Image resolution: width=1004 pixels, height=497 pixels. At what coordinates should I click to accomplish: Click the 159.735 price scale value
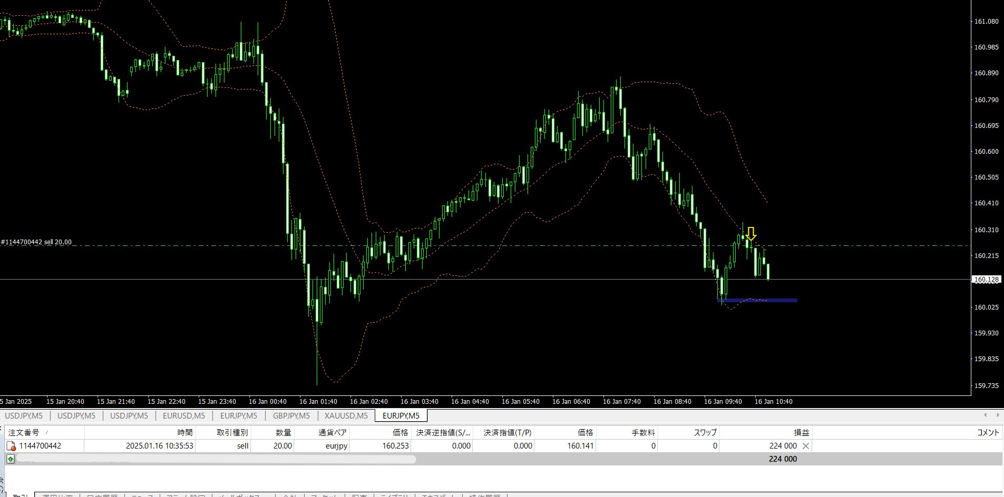click(x=986, y=386)
